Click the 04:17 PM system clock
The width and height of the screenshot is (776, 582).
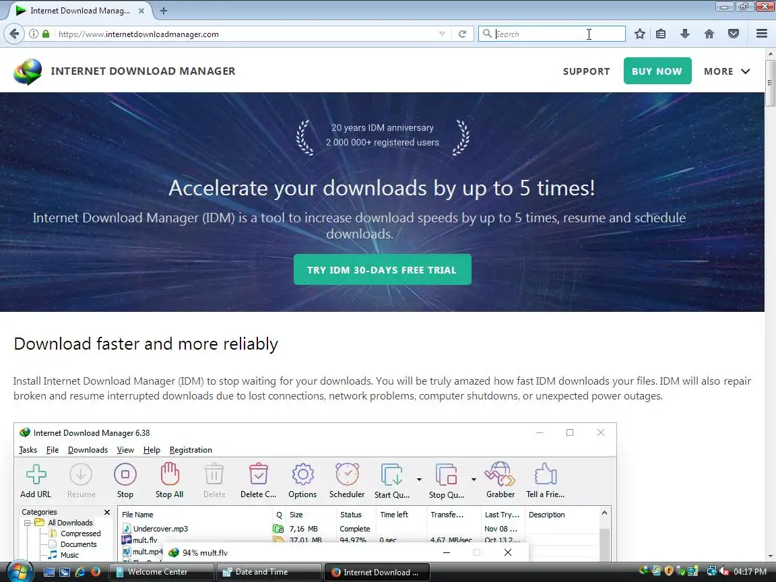pos(750,572)
